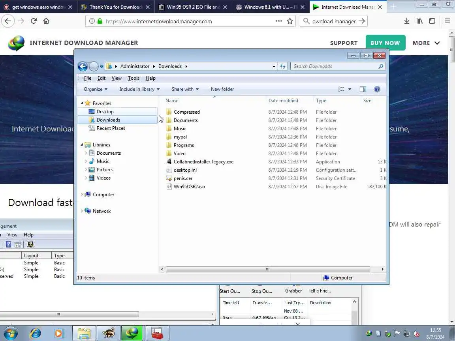
Task: Open the recent locations dropdown arrow in Explorer
Action: [102, 66]
